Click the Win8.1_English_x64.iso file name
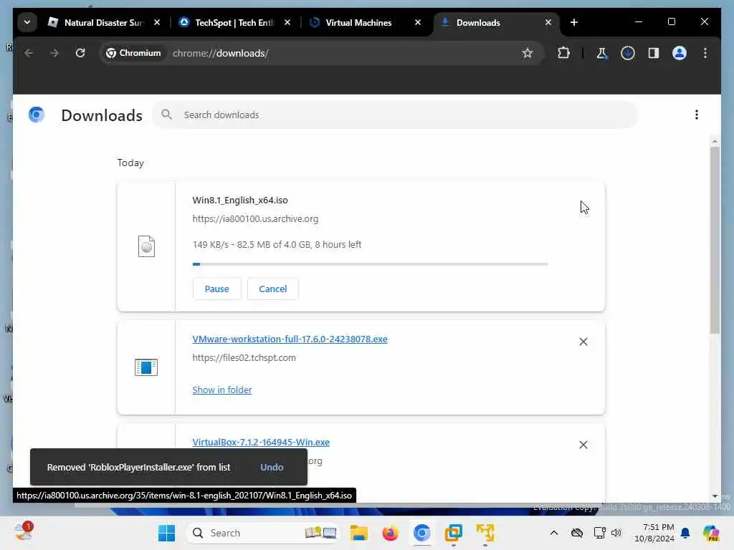 (240, 201)
